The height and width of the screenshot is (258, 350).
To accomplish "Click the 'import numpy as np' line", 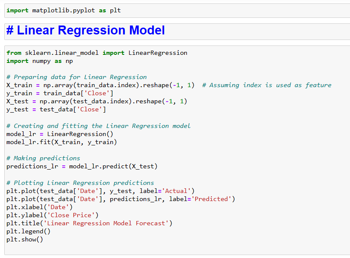I will coord(40,61).
